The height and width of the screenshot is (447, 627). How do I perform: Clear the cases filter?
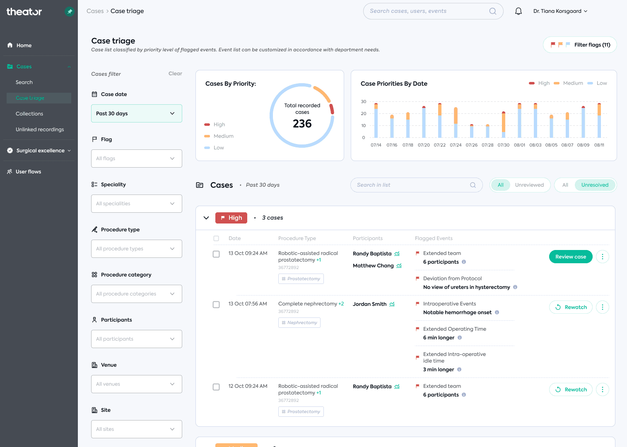coord(175,74)
